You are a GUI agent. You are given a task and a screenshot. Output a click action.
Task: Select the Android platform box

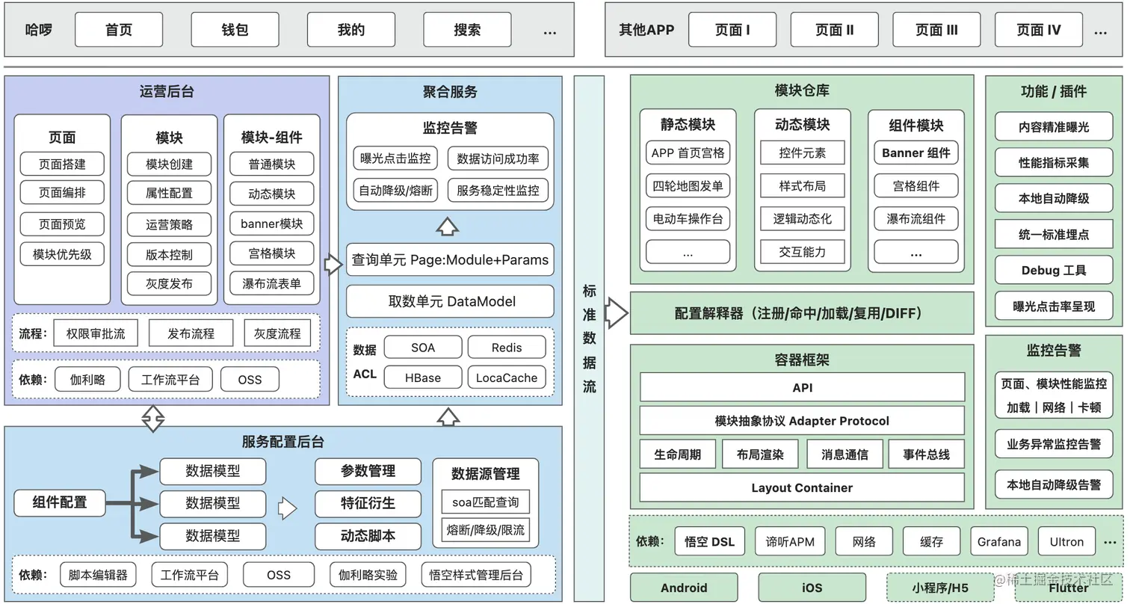[684, 588]
